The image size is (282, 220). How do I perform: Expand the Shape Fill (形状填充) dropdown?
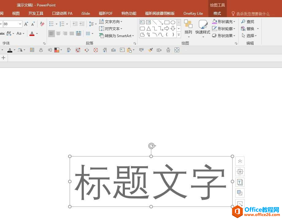[234, 22]
